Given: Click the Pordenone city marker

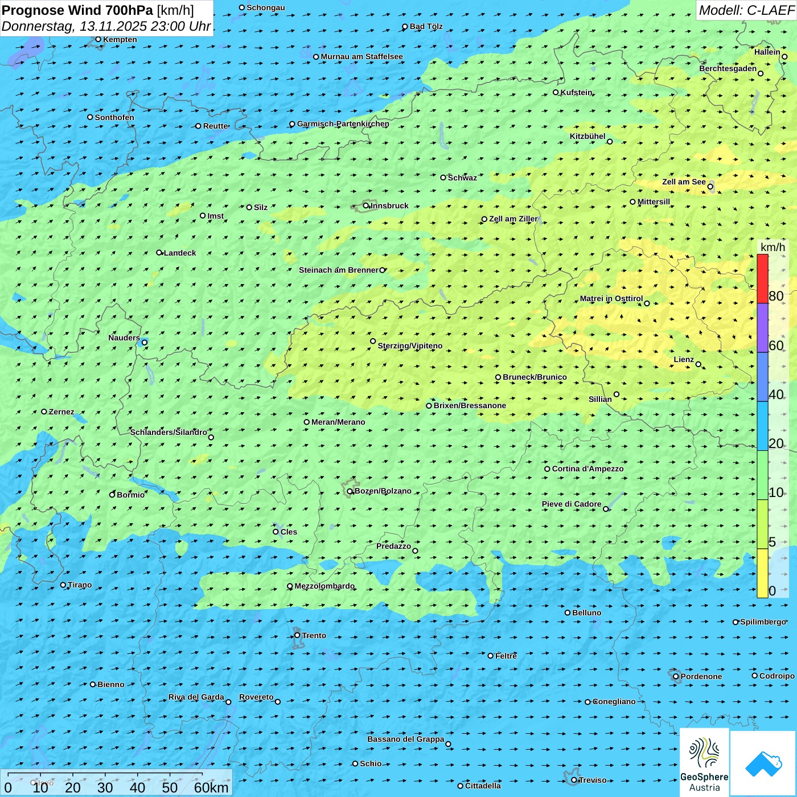Looking at the screenshot, I should tap(676, 676).
